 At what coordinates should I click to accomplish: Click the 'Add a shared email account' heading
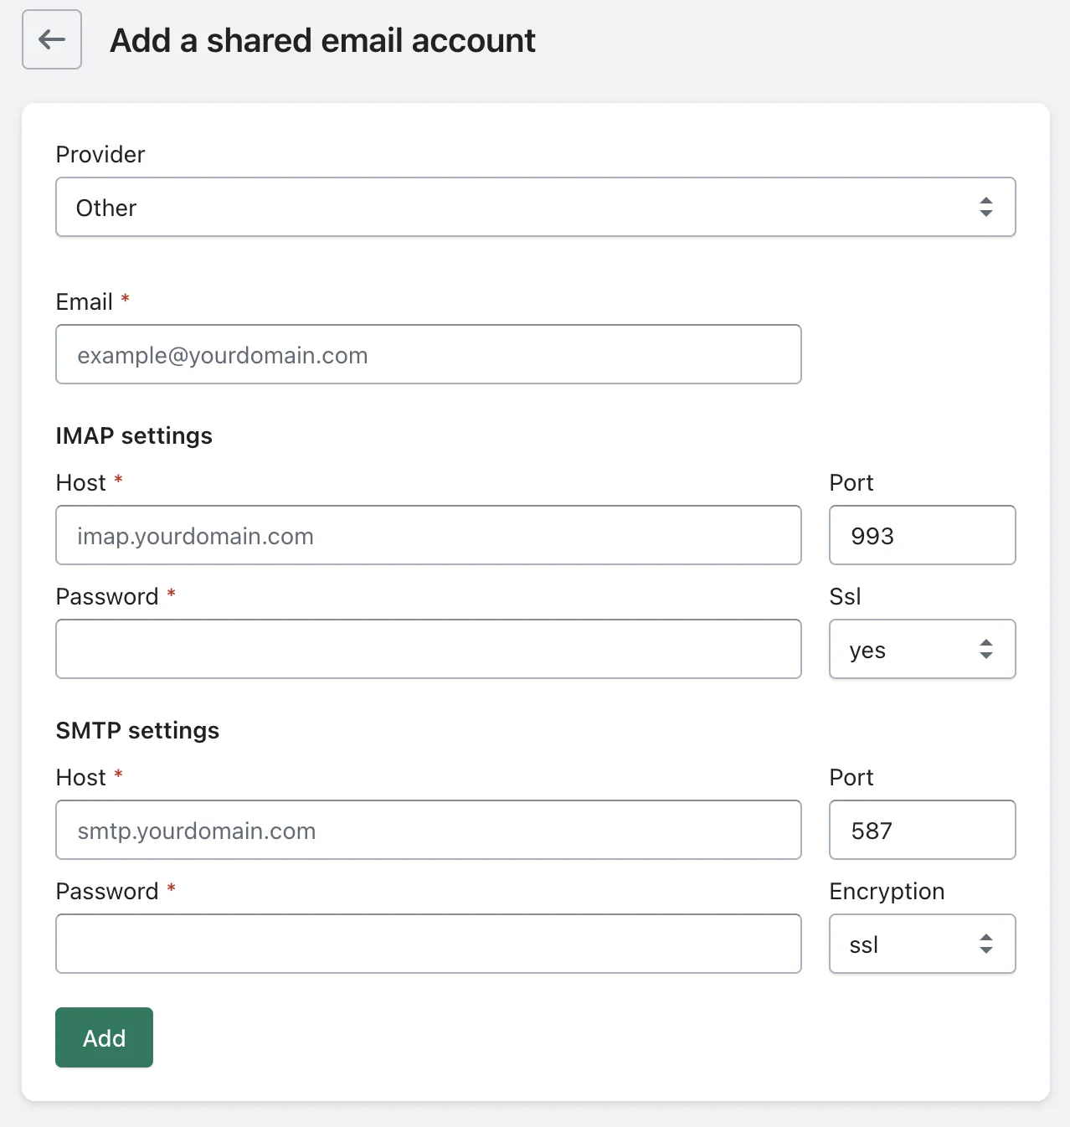pos(322,40)
